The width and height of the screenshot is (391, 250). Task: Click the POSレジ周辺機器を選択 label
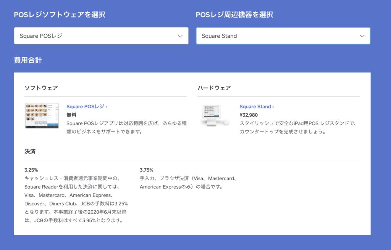click(x=234, y=15)
